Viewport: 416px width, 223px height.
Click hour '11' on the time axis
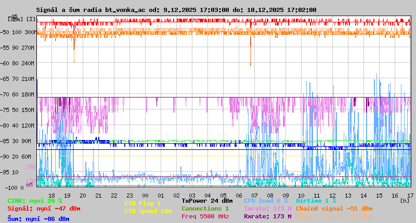[x=317, y=196]
